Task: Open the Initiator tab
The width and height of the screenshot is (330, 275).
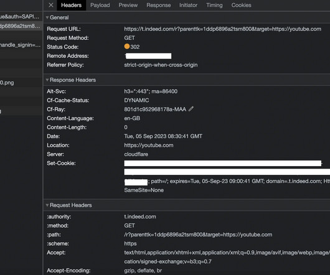Action: pos(188,5)
